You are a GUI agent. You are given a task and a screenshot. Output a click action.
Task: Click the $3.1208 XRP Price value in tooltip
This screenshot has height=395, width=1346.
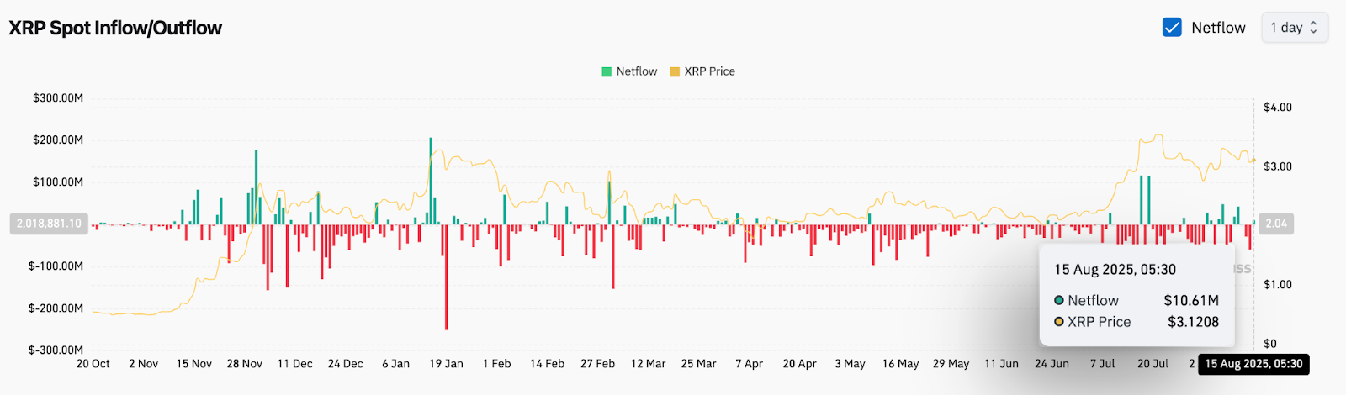point(1193,322)
